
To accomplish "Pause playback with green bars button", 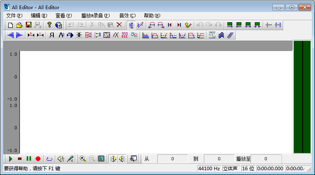I will point(29,159).
